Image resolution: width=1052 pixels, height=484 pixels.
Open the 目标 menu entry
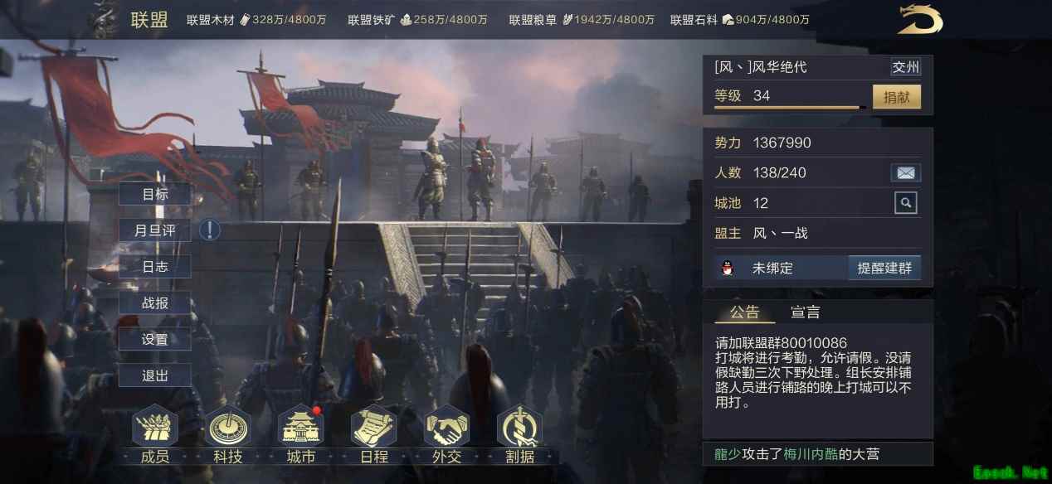point(155,194)
